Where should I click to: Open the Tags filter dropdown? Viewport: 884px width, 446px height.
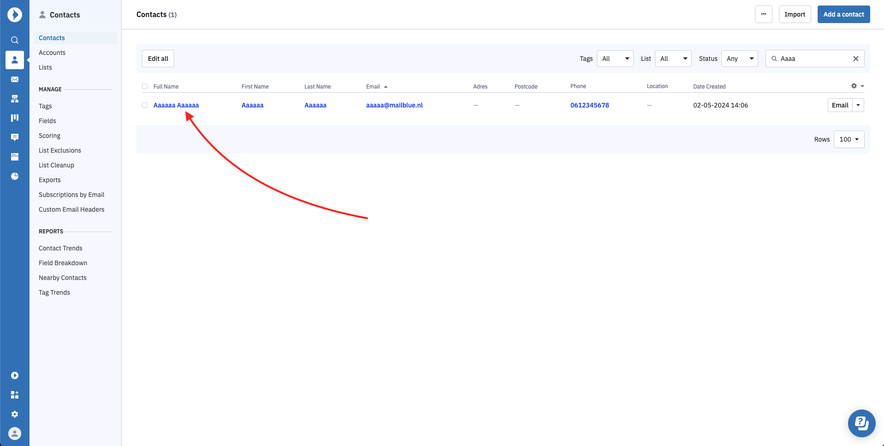tap(615, 59)
